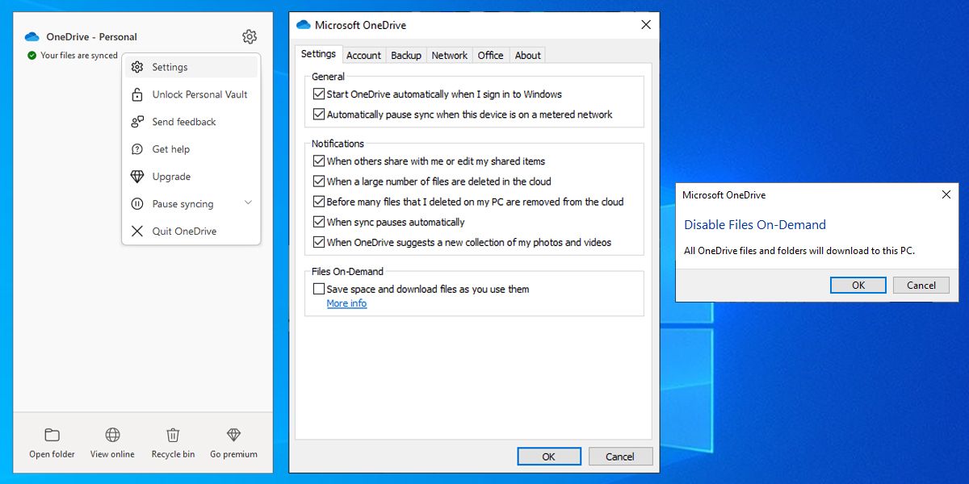Viewport: 969px width, 484px height.
Task: Click the Send feedback icon
Action: click(137, 122)
